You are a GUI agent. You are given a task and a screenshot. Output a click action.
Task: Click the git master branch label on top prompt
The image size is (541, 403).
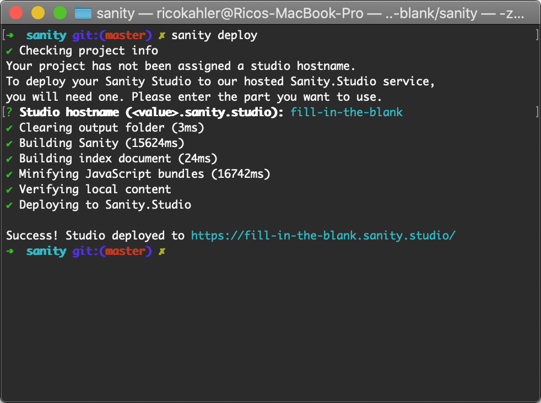(x=112, y=35)
